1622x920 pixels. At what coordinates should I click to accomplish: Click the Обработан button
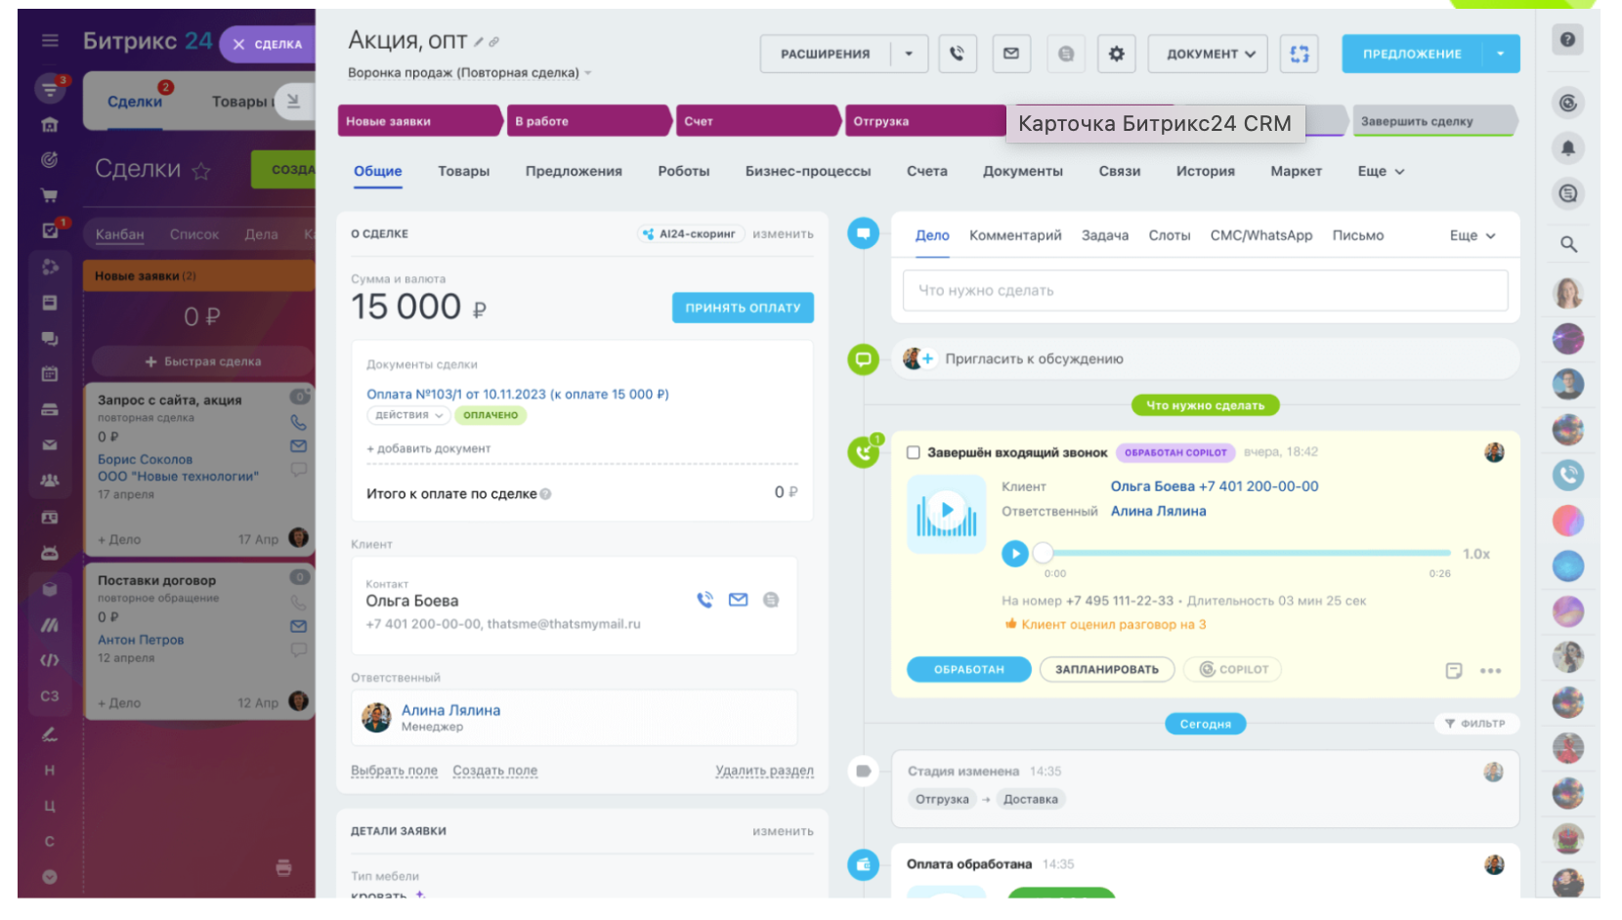[968, 669]
